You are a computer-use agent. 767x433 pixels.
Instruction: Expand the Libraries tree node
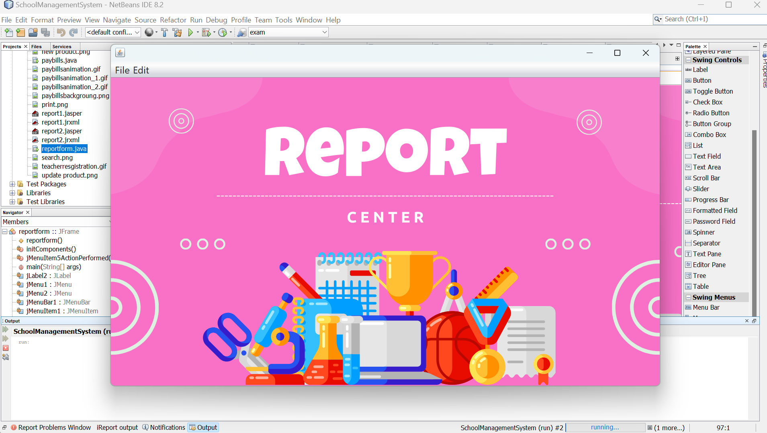coord(12,193)
